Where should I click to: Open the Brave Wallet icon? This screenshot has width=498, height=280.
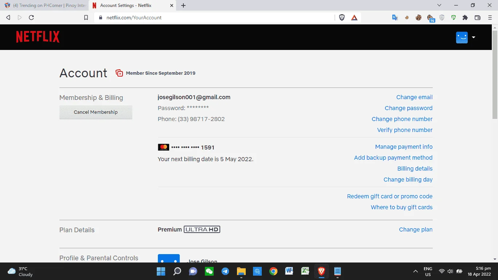coord(478,17)
